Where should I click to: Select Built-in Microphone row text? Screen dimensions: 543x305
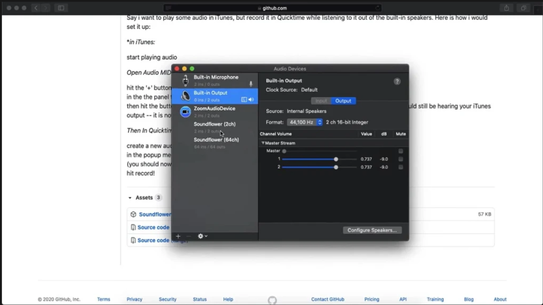[x=216, y=77]
